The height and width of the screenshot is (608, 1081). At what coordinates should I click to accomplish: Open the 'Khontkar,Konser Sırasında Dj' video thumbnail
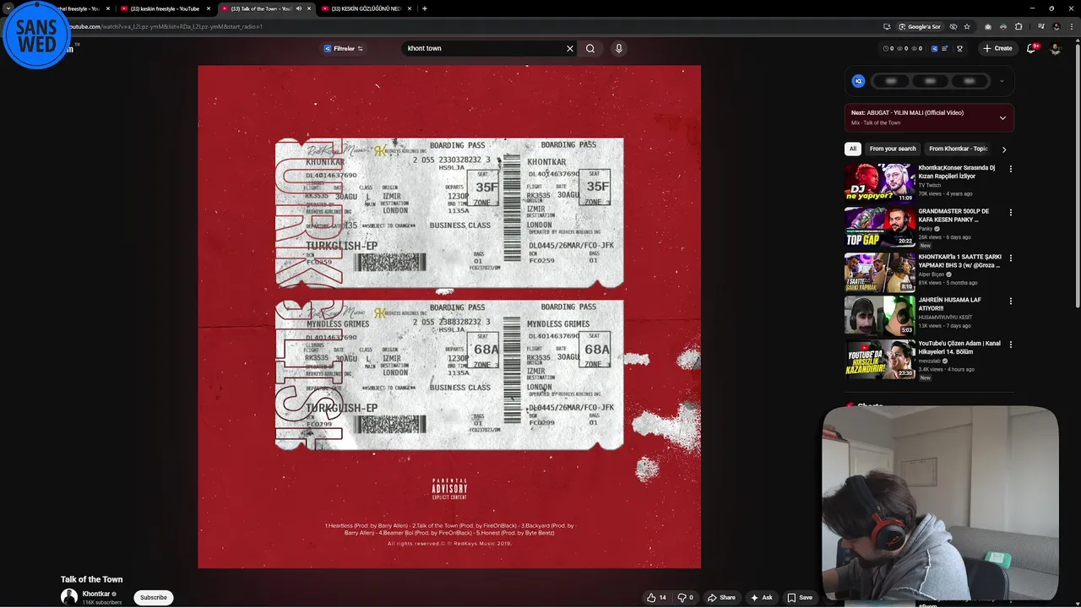[x=879, y=182]
